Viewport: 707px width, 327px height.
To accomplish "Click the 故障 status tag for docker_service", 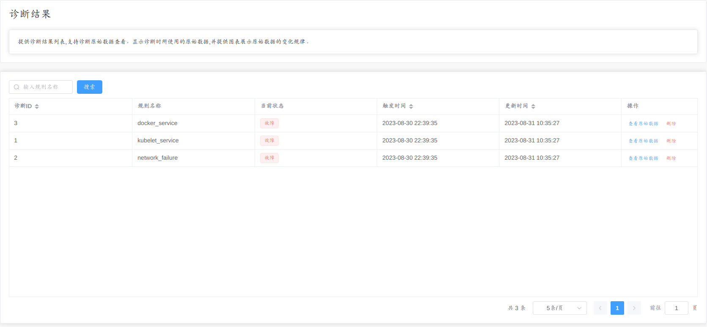I will (x=269, y=123).
